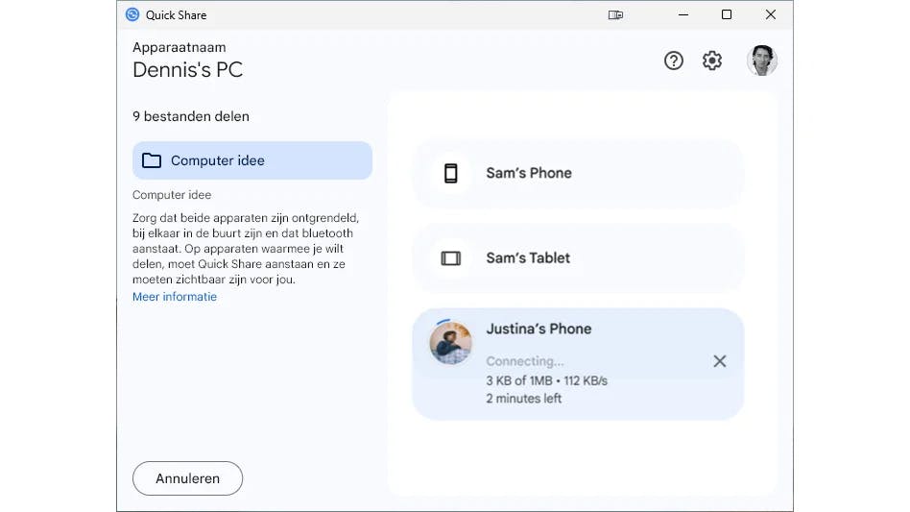Click Justina's Phone avatar picture
This screenshot has width=910, height=512.
[x=450, y=343]
